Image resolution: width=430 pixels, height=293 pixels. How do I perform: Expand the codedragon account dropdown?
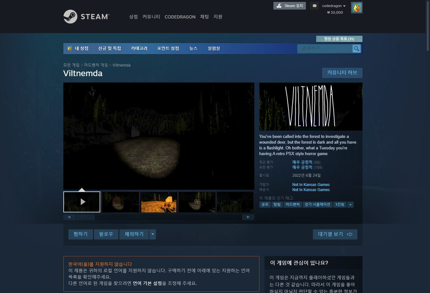334,6
